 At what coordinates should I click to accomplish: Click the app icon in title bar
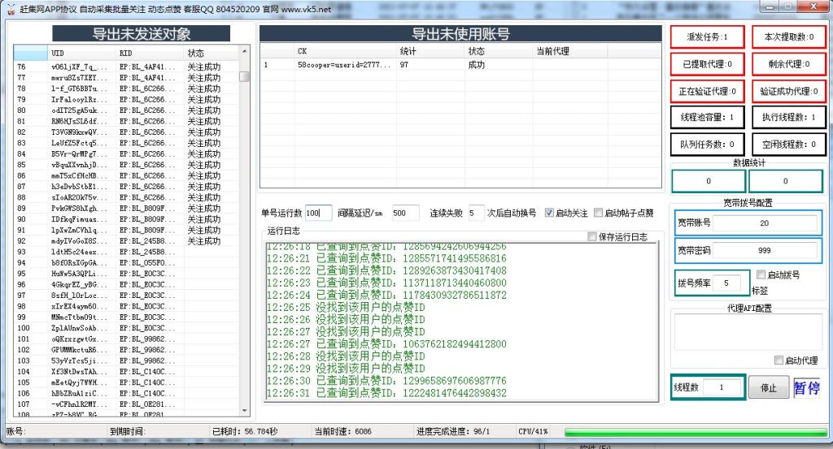(x=11, y=9)
